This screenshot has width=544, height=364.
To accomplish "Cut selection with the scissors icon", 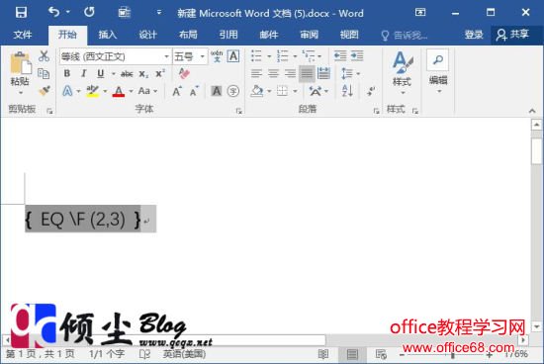I will [44, 55].
